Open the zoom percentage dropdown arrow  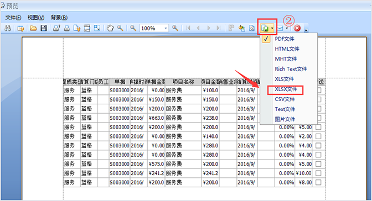166,28
